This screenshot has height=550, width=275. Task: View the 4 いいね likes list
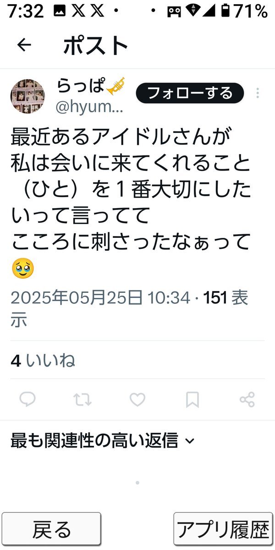point(43,361)
